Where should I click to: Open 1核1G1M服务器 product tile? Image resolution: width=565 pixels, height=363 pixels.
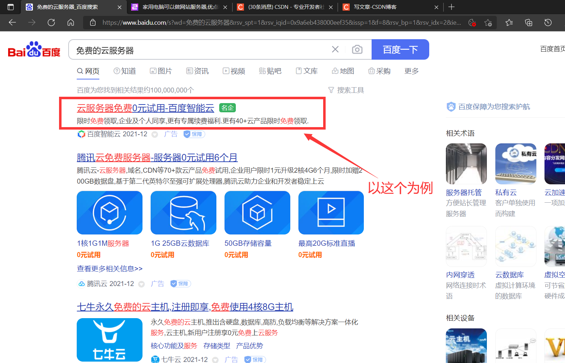[x=110, y=213]
